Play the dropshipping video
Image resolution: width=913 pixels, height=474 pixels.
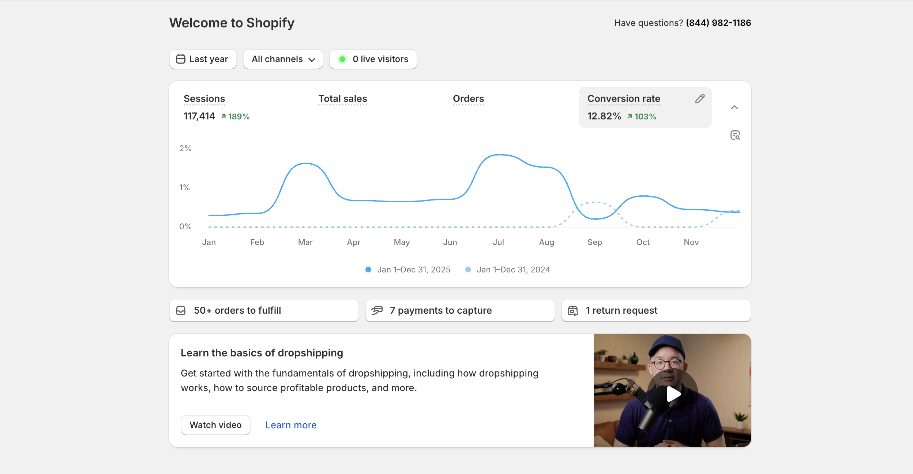[672, 394]
